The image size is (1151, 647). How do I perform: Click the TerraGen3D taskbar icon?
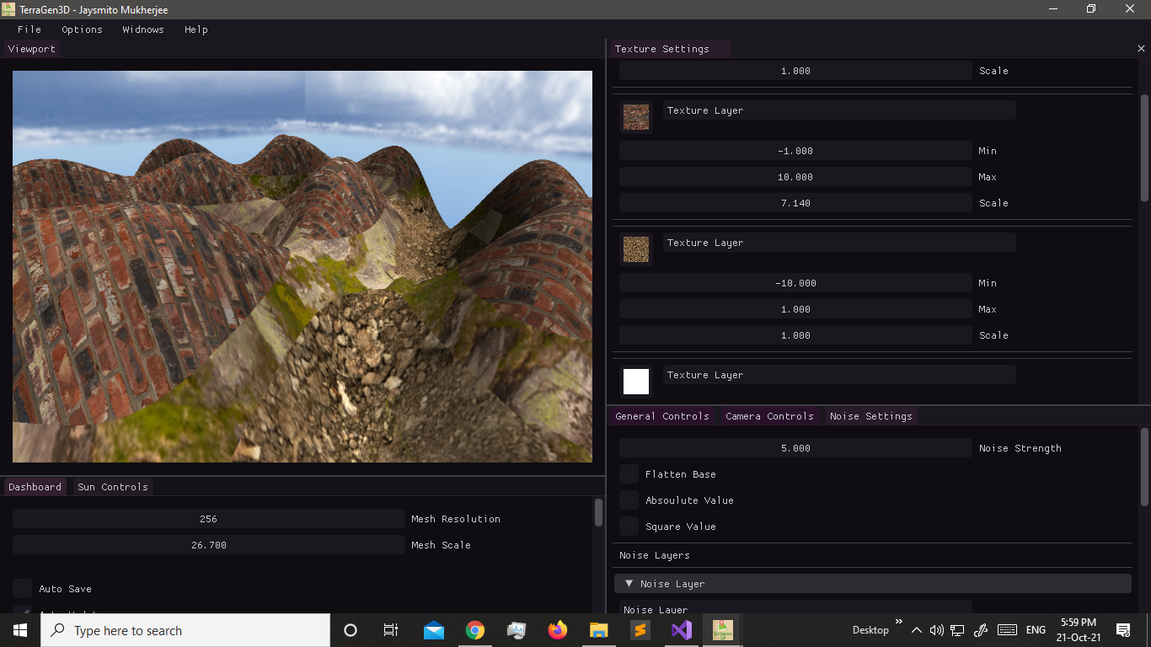pos(723,630)
